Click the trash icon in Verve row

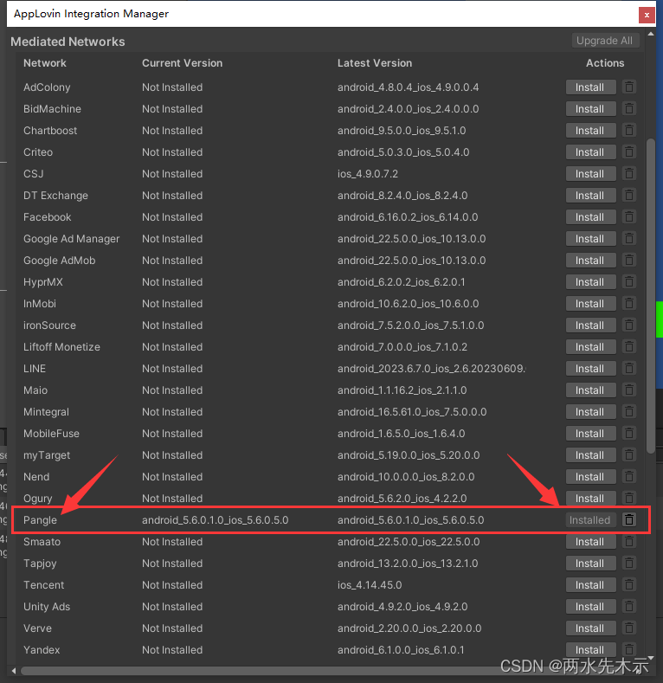[x=629, y=628]
